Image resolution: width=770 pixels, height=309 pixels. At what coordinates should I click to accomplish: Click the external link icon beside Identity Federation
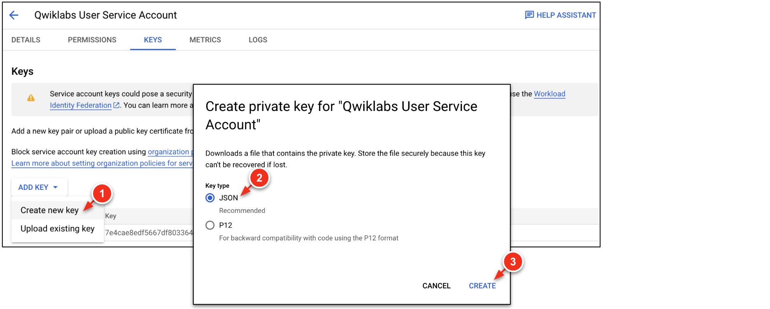pos(117,106)
